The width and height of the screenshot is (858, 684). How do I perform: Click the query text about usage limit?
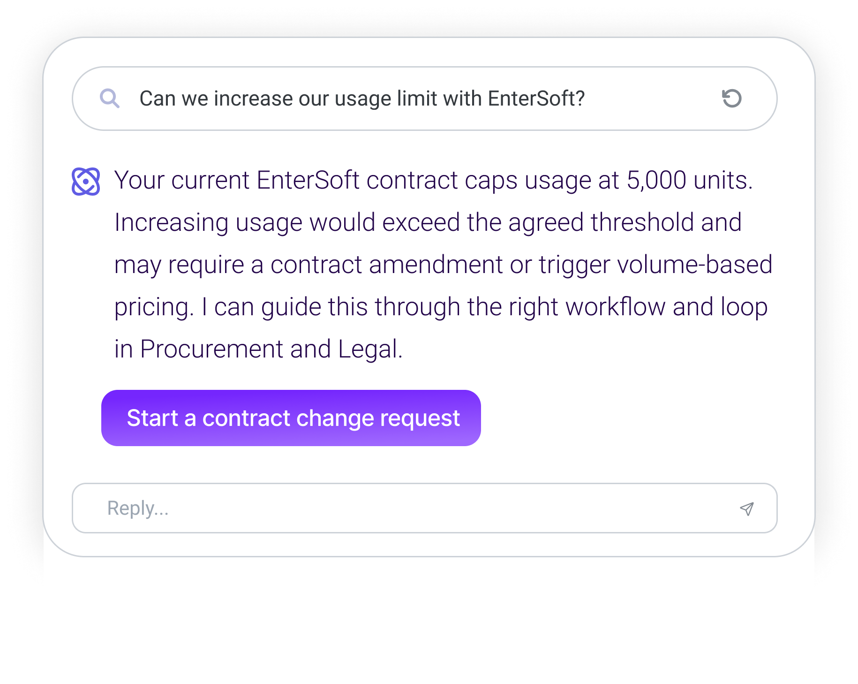(361, 98)
